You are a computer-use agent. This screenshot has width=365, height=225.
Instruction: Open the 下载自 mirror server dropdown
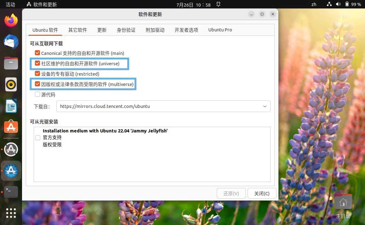coord(265,106)
